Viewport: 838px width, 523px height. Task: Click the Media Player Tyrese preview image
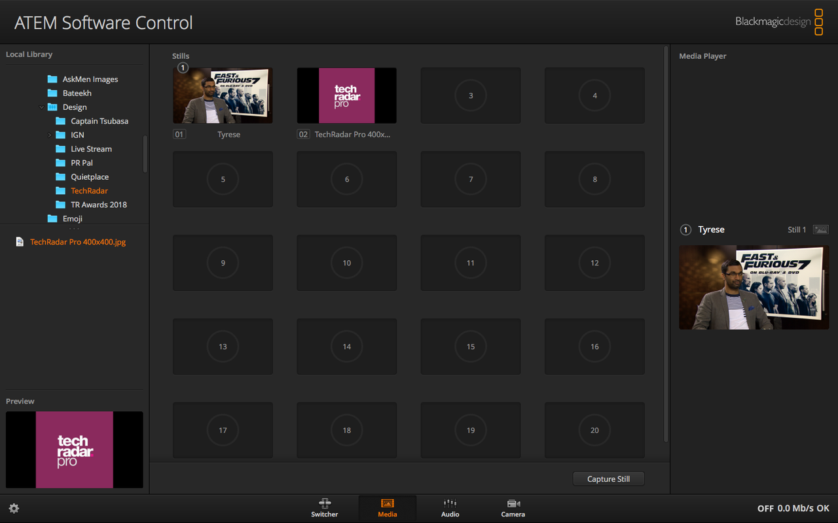(x=754, y=287)
